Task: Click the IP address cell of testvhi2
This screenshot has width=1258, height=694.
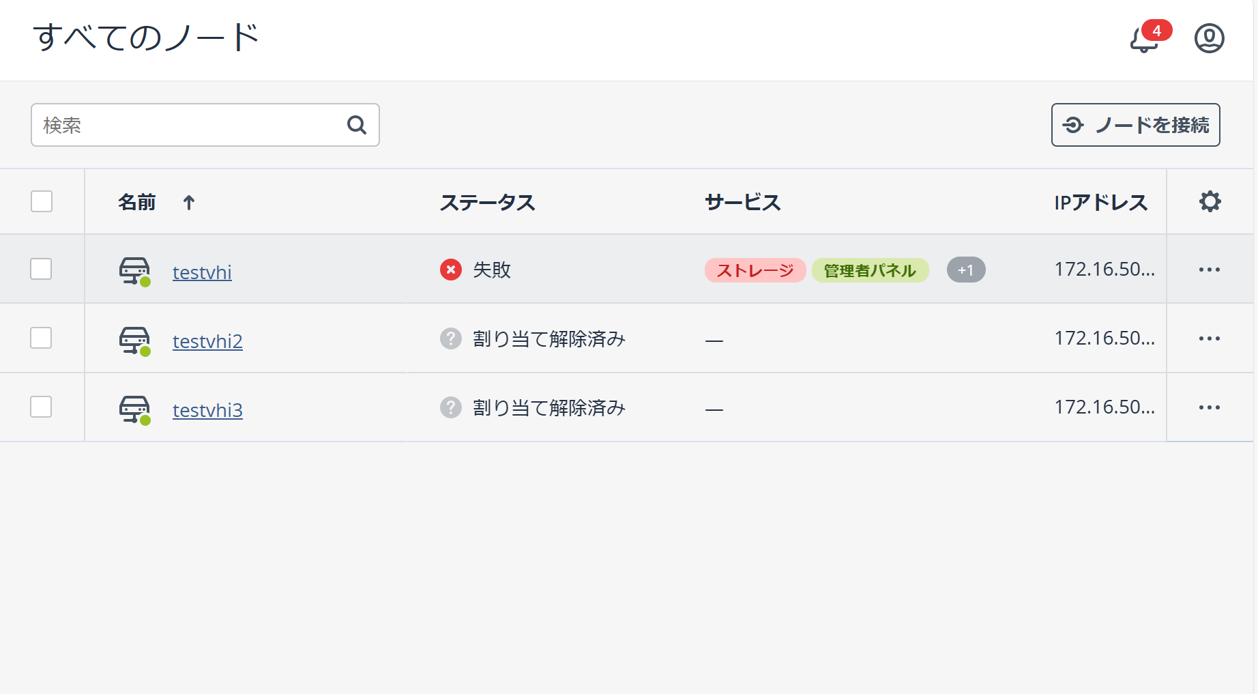Action: (1105, 338)
